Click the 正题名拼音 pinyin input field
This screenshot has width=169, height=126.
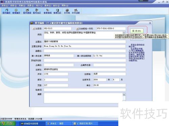85,46
